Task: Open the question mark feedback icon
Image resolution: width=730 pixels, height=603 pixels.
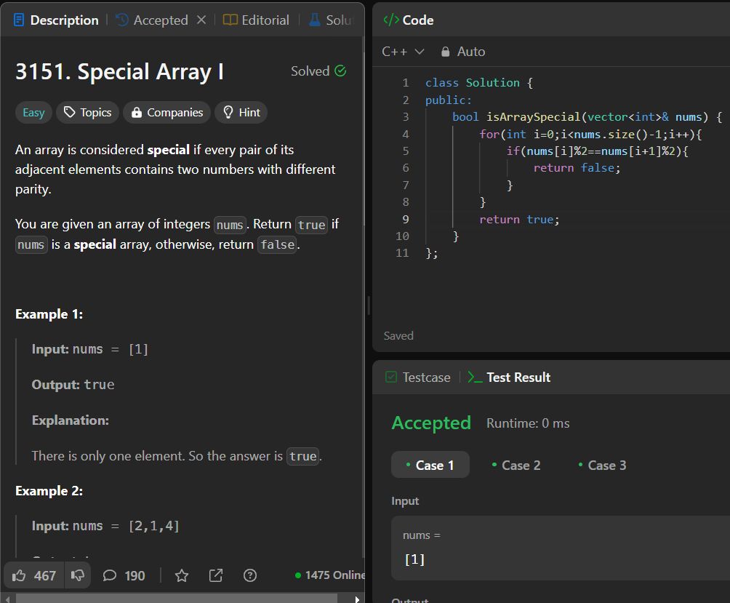Action: point(250,575)
